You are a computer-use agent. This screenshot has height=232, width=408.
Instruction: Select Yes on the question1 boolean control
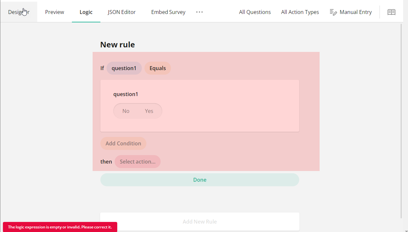149,111
